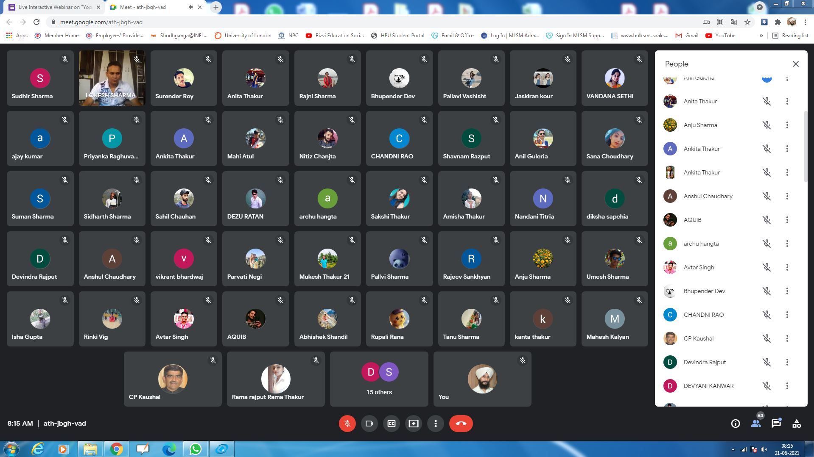Open more actions for Anju Sharma
Viewport: 814px width, 457px height.
coord(787,125)
